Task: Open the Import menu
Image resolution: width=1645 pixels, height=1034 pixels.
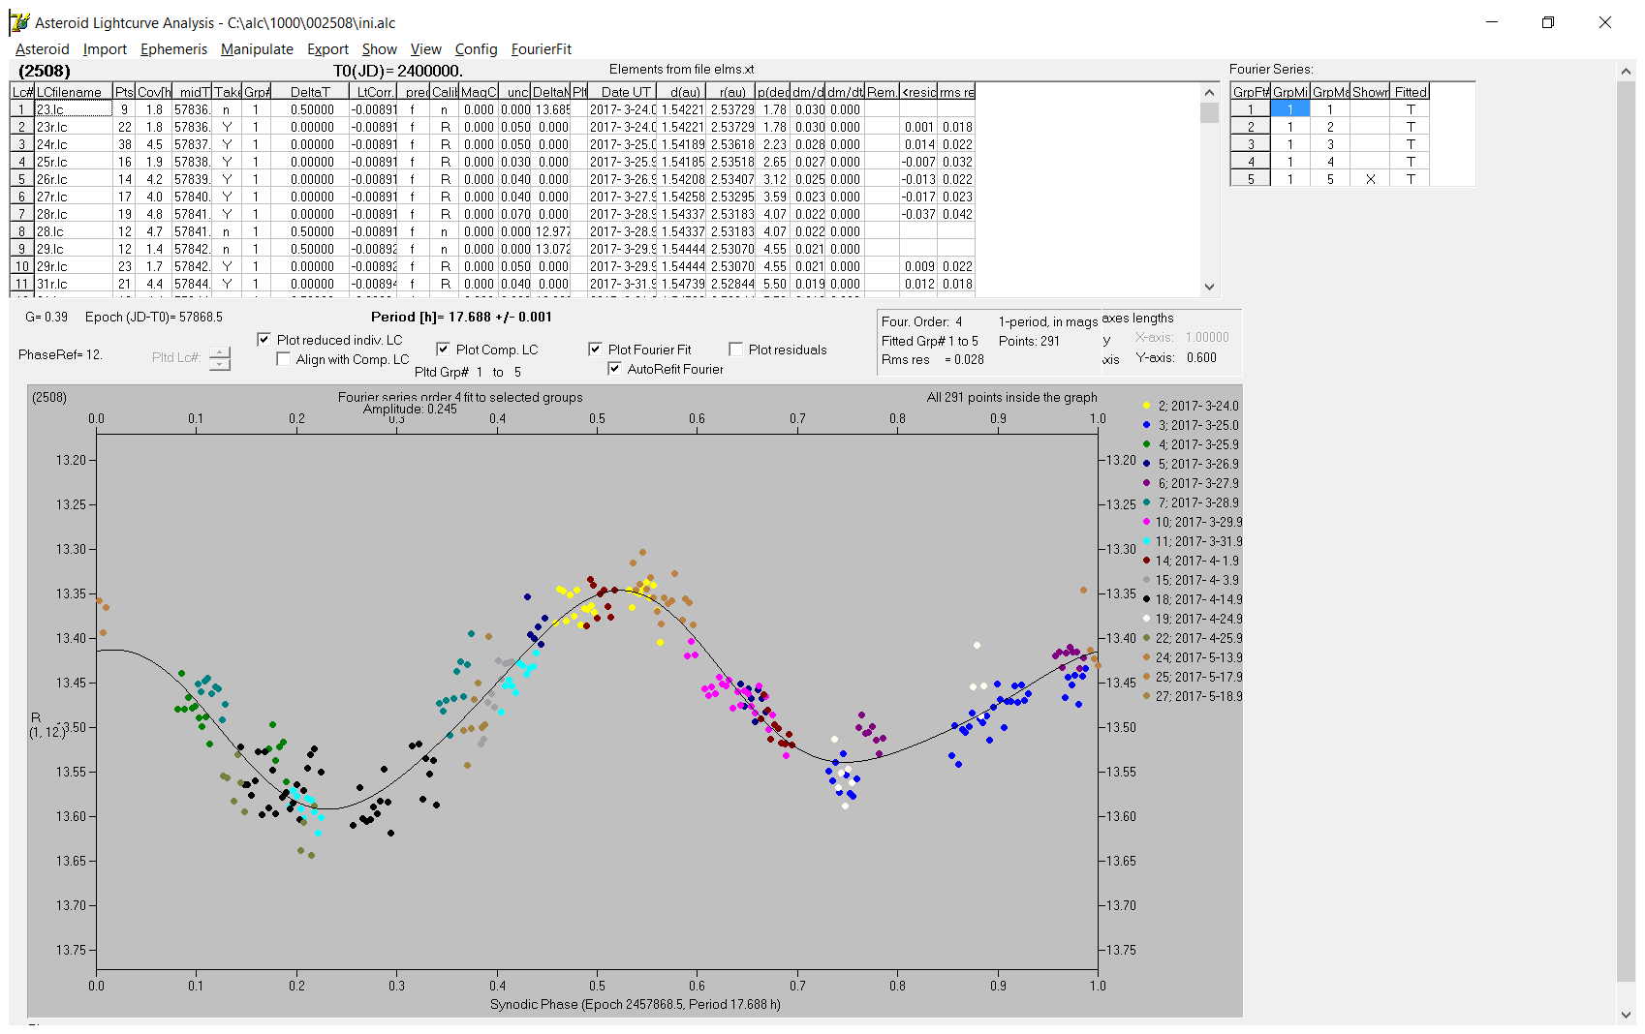Action: 105,49
